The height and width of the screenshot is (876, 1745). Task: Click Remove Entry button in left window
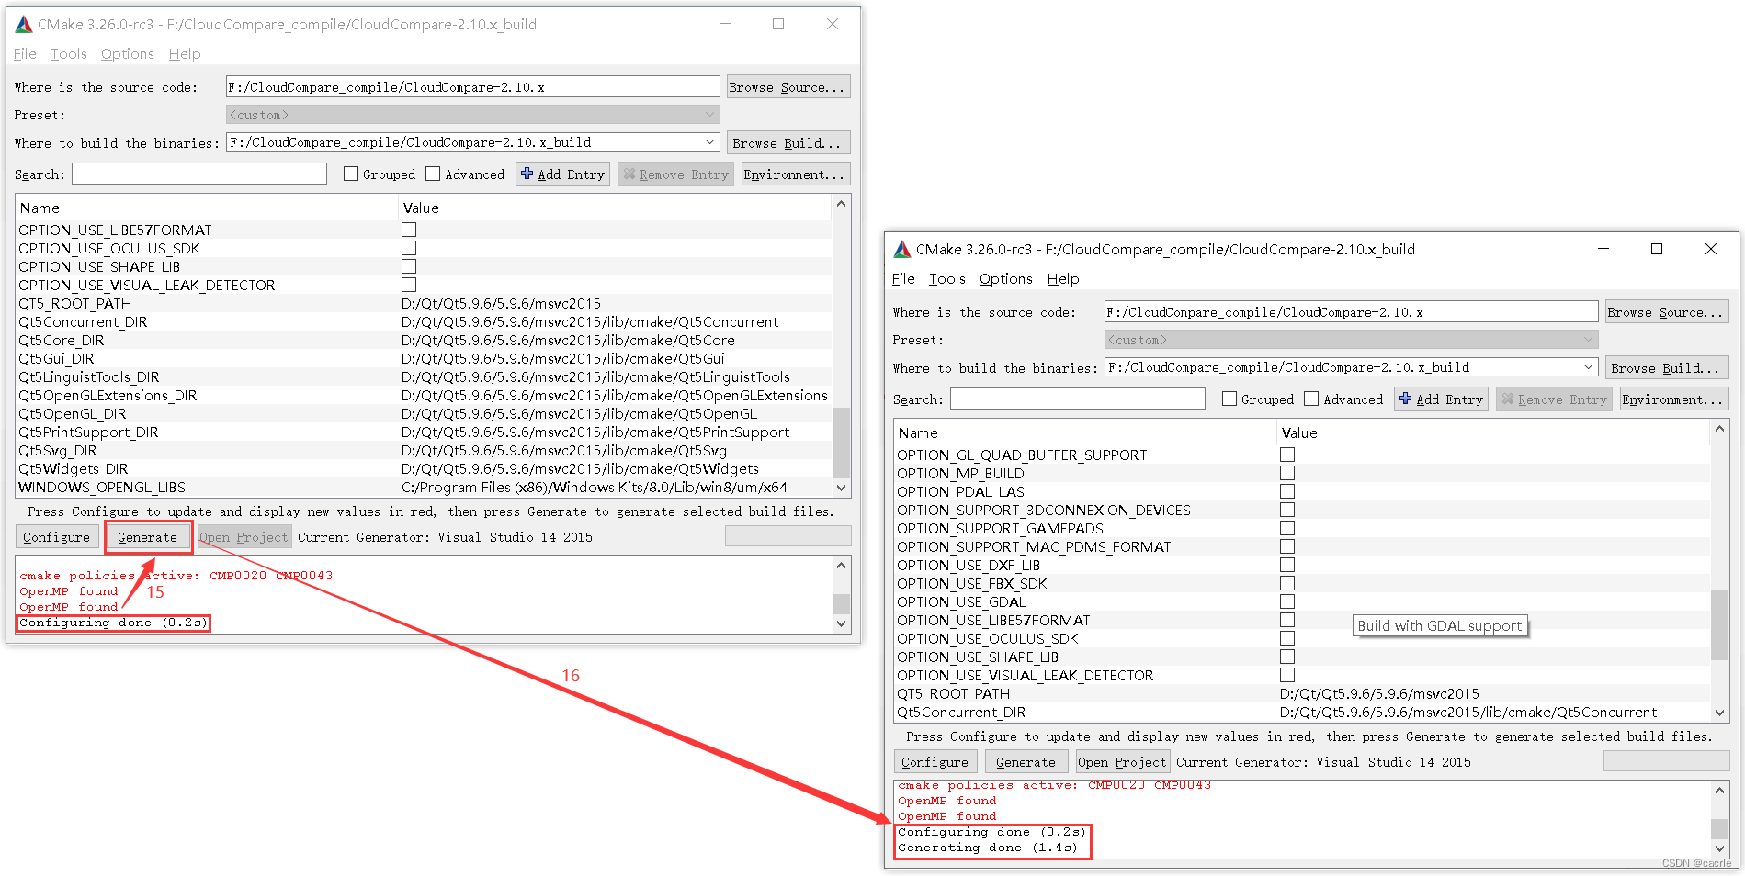click(x=675, y=174)
